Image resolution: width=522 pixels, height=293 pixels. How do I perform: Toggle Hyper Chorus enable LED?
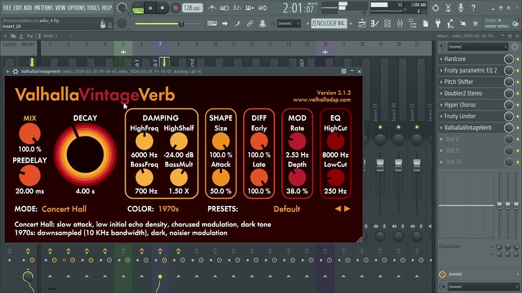tap(518, 105)
